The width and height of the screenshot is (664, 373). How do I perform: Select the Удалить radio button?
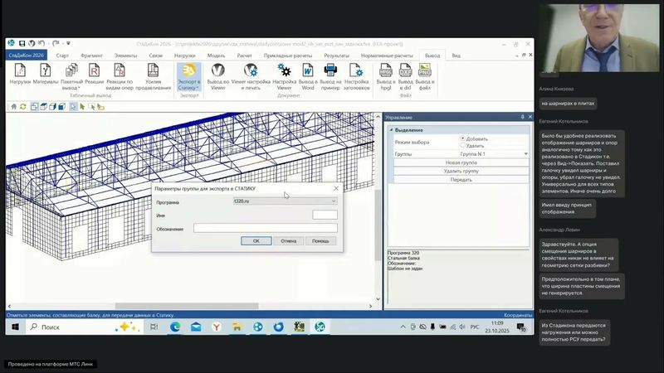[x=462, y=145]
